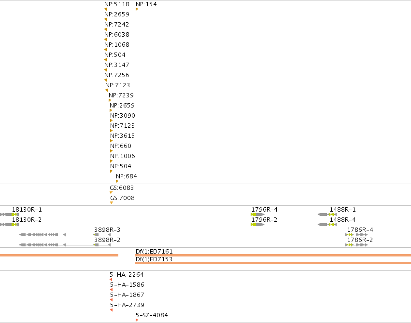Click the insertion marker below NP:3615
Screen dimensions: 411x323
tap(112, 141)
